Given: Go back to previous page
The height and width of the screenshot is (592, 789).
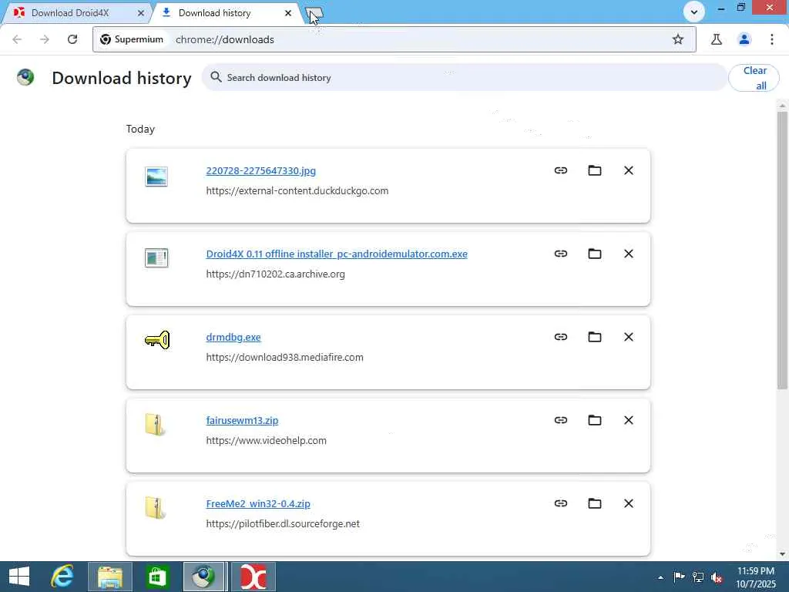Looking at the screenshot, I should coord(17,39).
